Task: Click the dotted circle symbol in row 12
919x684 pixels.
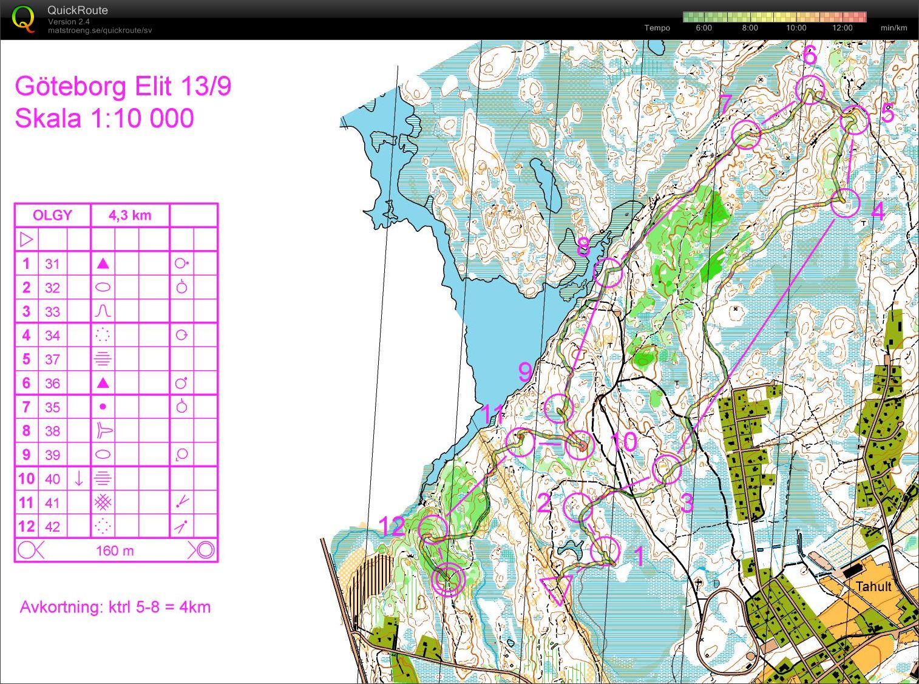Action: [x=103, y=526]
